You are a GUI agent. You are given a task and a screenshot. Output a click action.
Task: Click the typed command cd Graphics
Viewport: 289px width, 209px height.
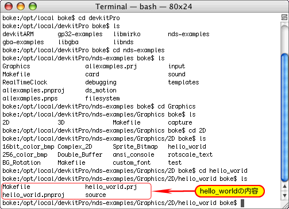pos(176,107)
